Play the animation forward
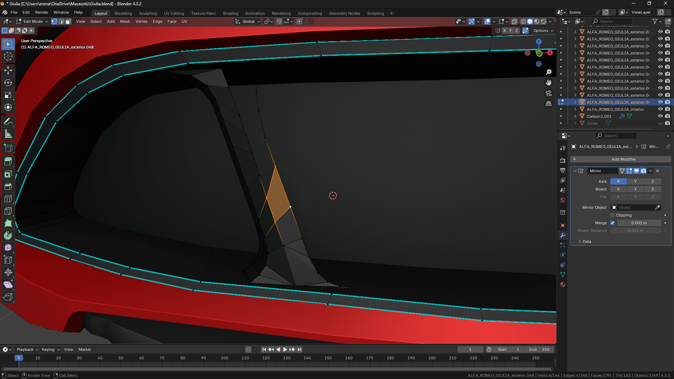 coord(285,349)
